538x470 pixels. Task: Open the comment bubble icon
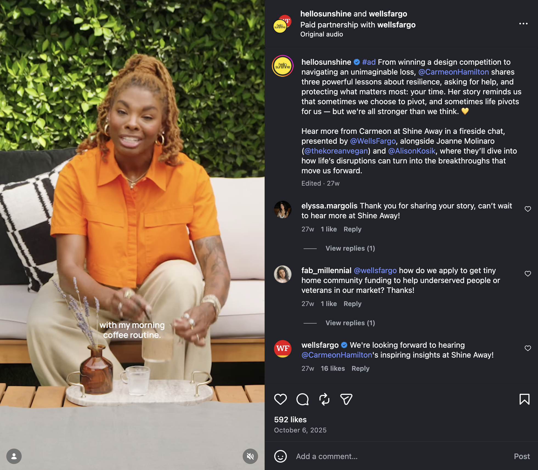pyautogui.click(x=302, y=399)
